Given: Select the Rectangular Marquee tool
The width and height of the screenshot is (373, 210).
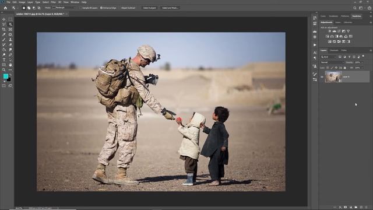Looking at the screenshot, I should 10,19.
